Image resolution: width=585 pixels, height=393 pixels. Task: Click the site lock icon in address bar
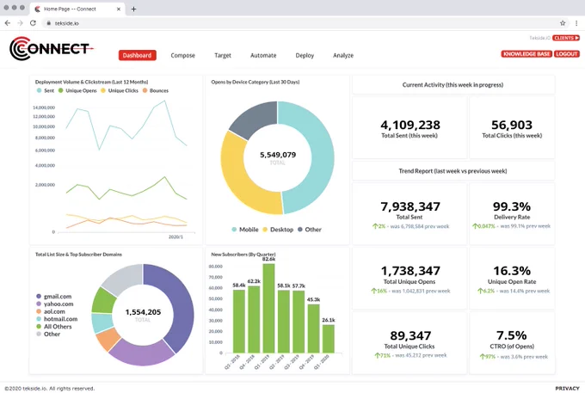point(48,23)
